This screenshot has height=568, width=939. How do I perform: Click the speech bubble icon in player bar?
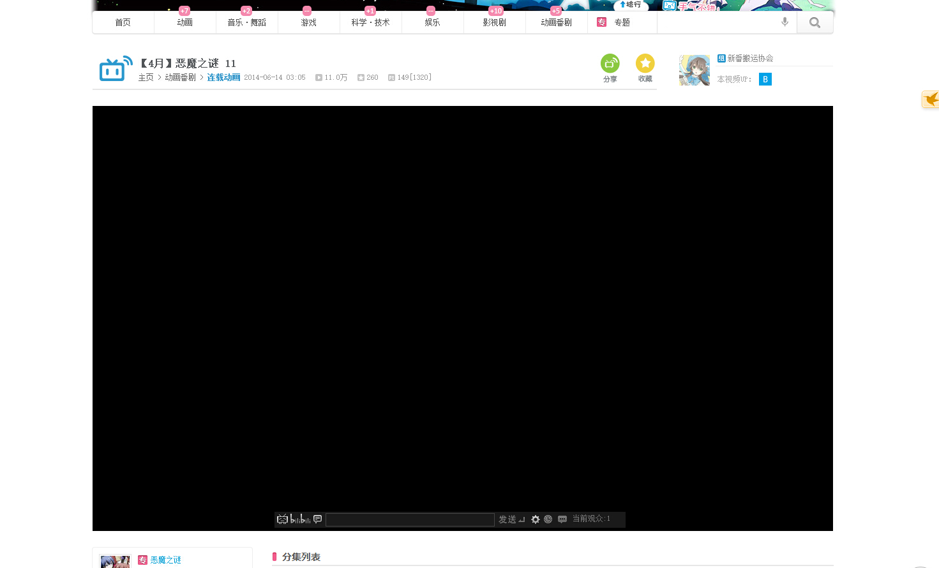click(562, 519)
